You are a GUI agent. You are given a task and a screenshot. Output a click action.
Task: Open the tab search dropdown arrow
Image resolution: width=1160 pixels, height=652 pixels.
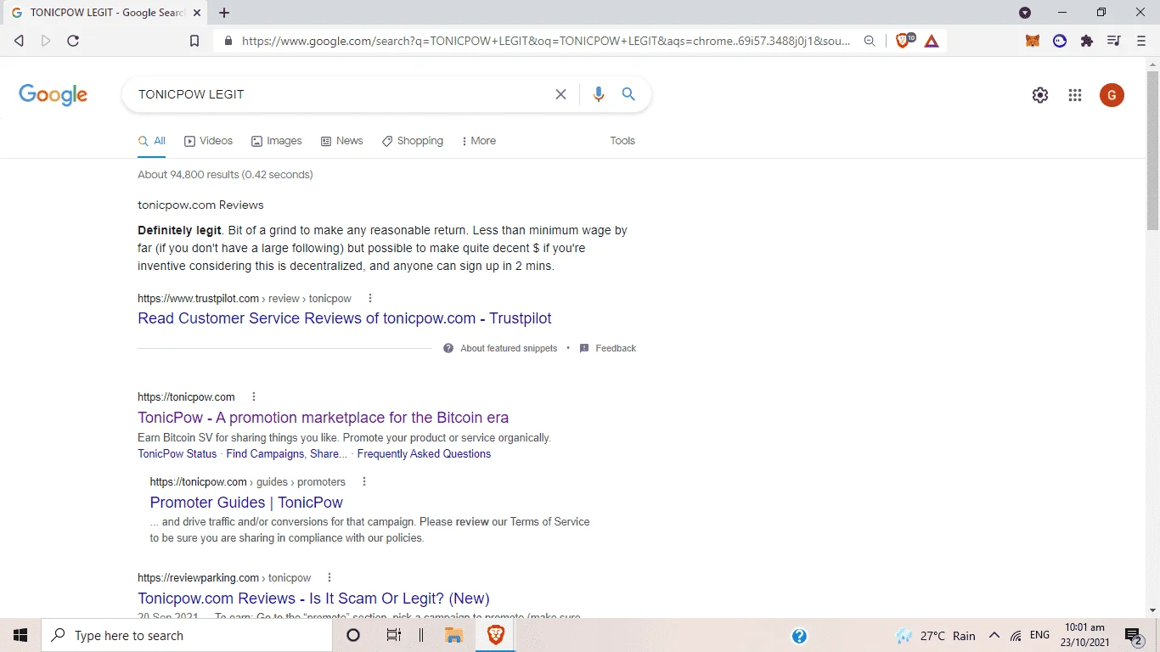click(x=1025, y=13)
